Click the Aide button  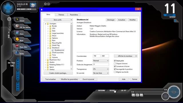pyautogui.click(x=124, y=79)
